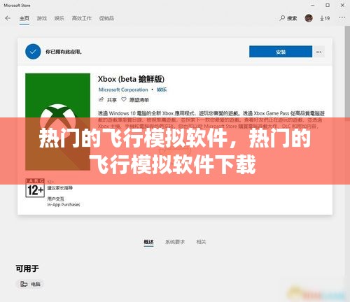Click the 建议家长指导 text

tap(60, 188)
